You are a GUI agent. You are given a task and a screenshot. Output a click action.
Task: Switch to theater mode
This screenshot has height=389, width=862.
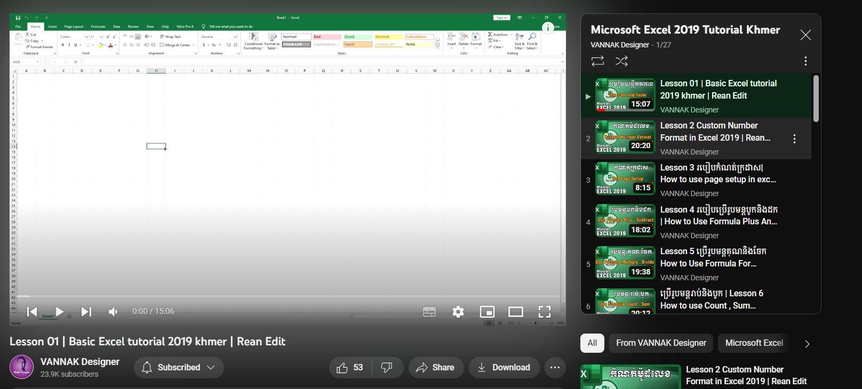[x=515, y=312]
